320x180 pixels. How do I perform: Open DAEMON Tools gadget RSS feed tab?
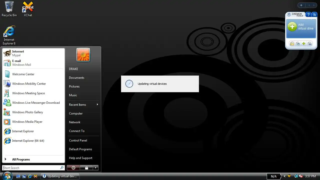[314, 15]
